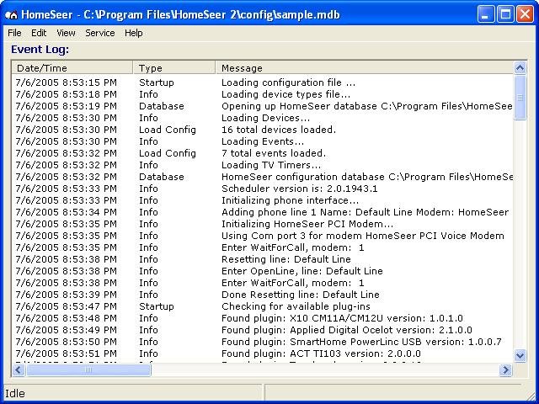Screen dimensions: 539x404
Task: Open the View menu
Action: [66, 33]
